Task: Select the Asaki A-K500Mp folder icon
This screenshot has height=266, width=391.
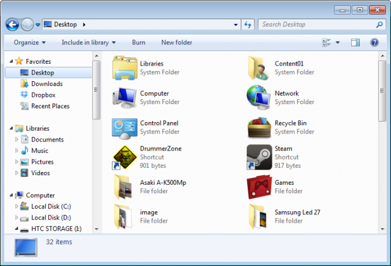Action: pyautogui.click(x=123, y=187)
